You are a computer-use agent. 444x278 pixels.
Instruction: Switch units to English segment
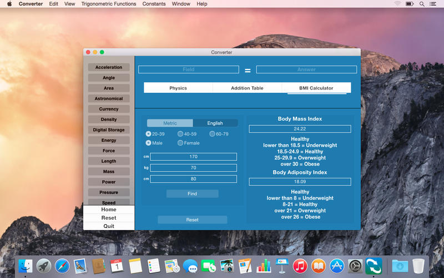(x=215, y=123)
